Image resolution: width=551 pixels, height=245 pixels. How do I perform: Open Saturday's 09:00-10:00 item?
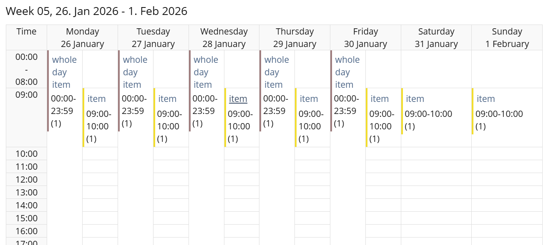coord(415,99)
